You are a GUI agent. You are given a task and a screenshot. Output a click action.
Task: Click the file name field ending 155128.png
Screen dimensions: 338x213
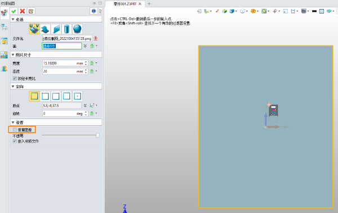pyautogui.click(x=67, y=39)
